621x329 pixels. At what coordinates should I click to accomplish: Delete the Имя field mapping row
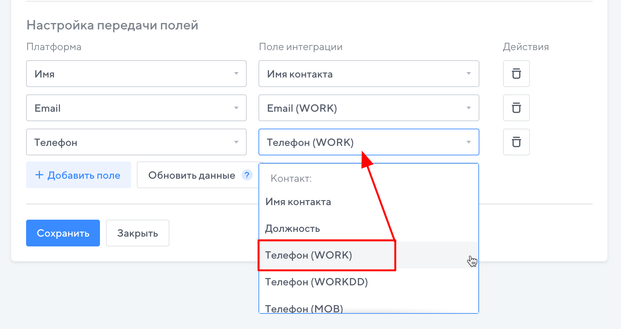click(x=516, y=74)
